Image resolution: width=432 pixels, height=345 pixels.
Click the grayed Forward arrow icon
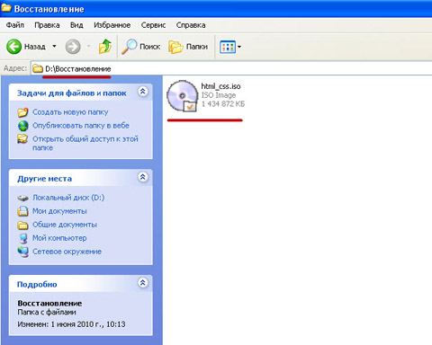(73, 47)
